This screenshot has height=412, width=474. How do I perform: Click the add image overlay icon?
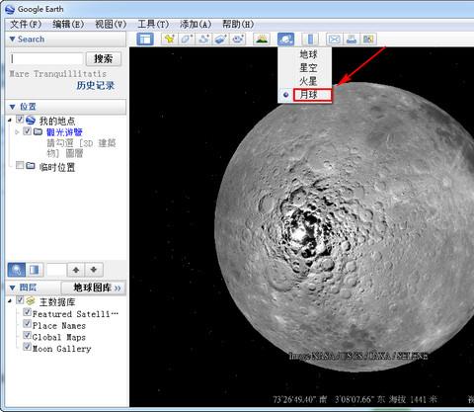click(x=220, y=40)
